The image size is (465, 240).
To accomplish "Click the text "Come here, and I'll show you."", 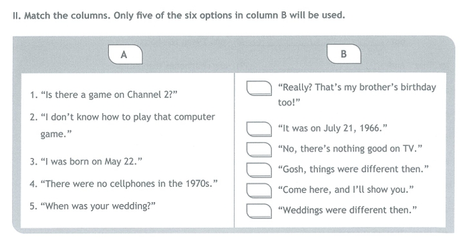I will pyautogui.click(x=346, y=190).
